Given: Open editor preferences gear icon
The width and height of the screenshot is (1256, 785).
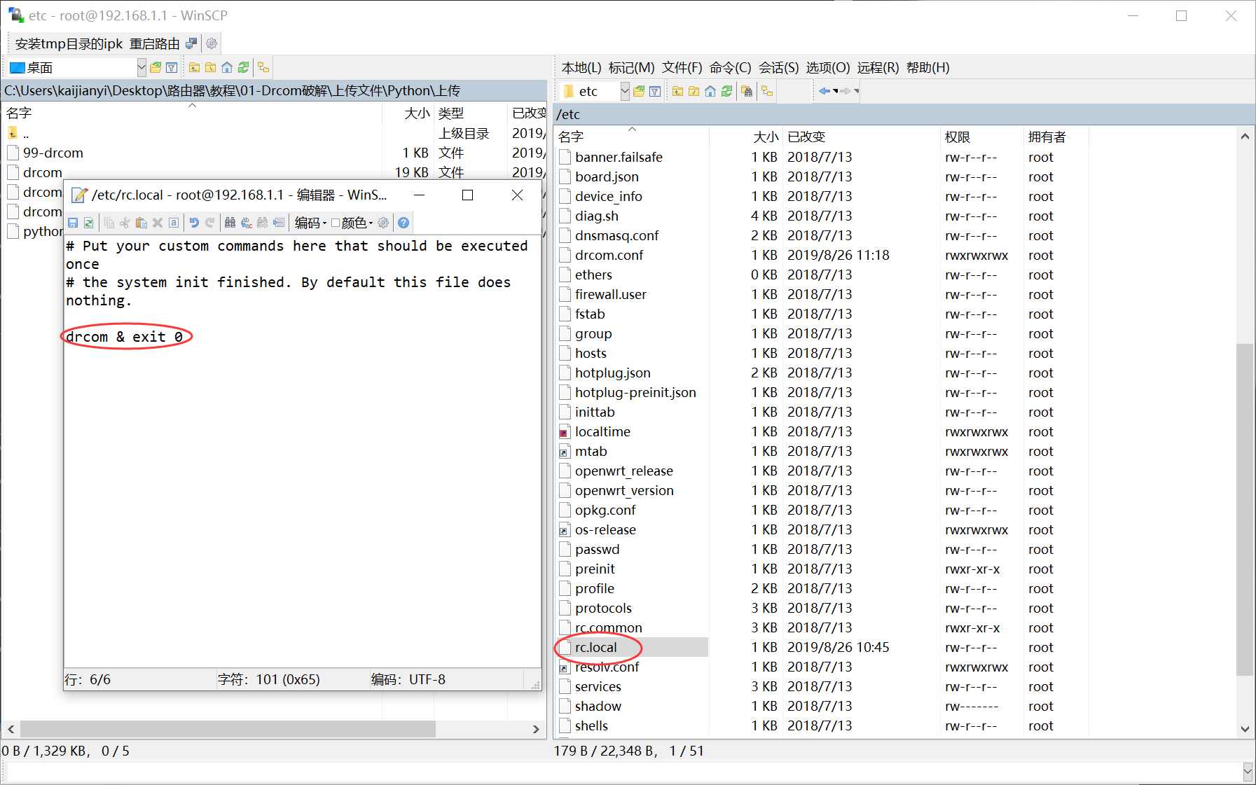Looking at the screenshot, I should pyautogui.click(x=383, y=223).
